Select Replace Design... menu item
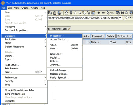Image resolution: width=133 pixels, height=105 pixels. (x=64, y=74)
